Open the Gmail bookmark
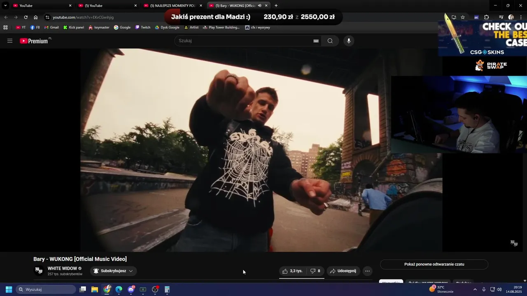The image size is (527, 296). coord(51,28)
